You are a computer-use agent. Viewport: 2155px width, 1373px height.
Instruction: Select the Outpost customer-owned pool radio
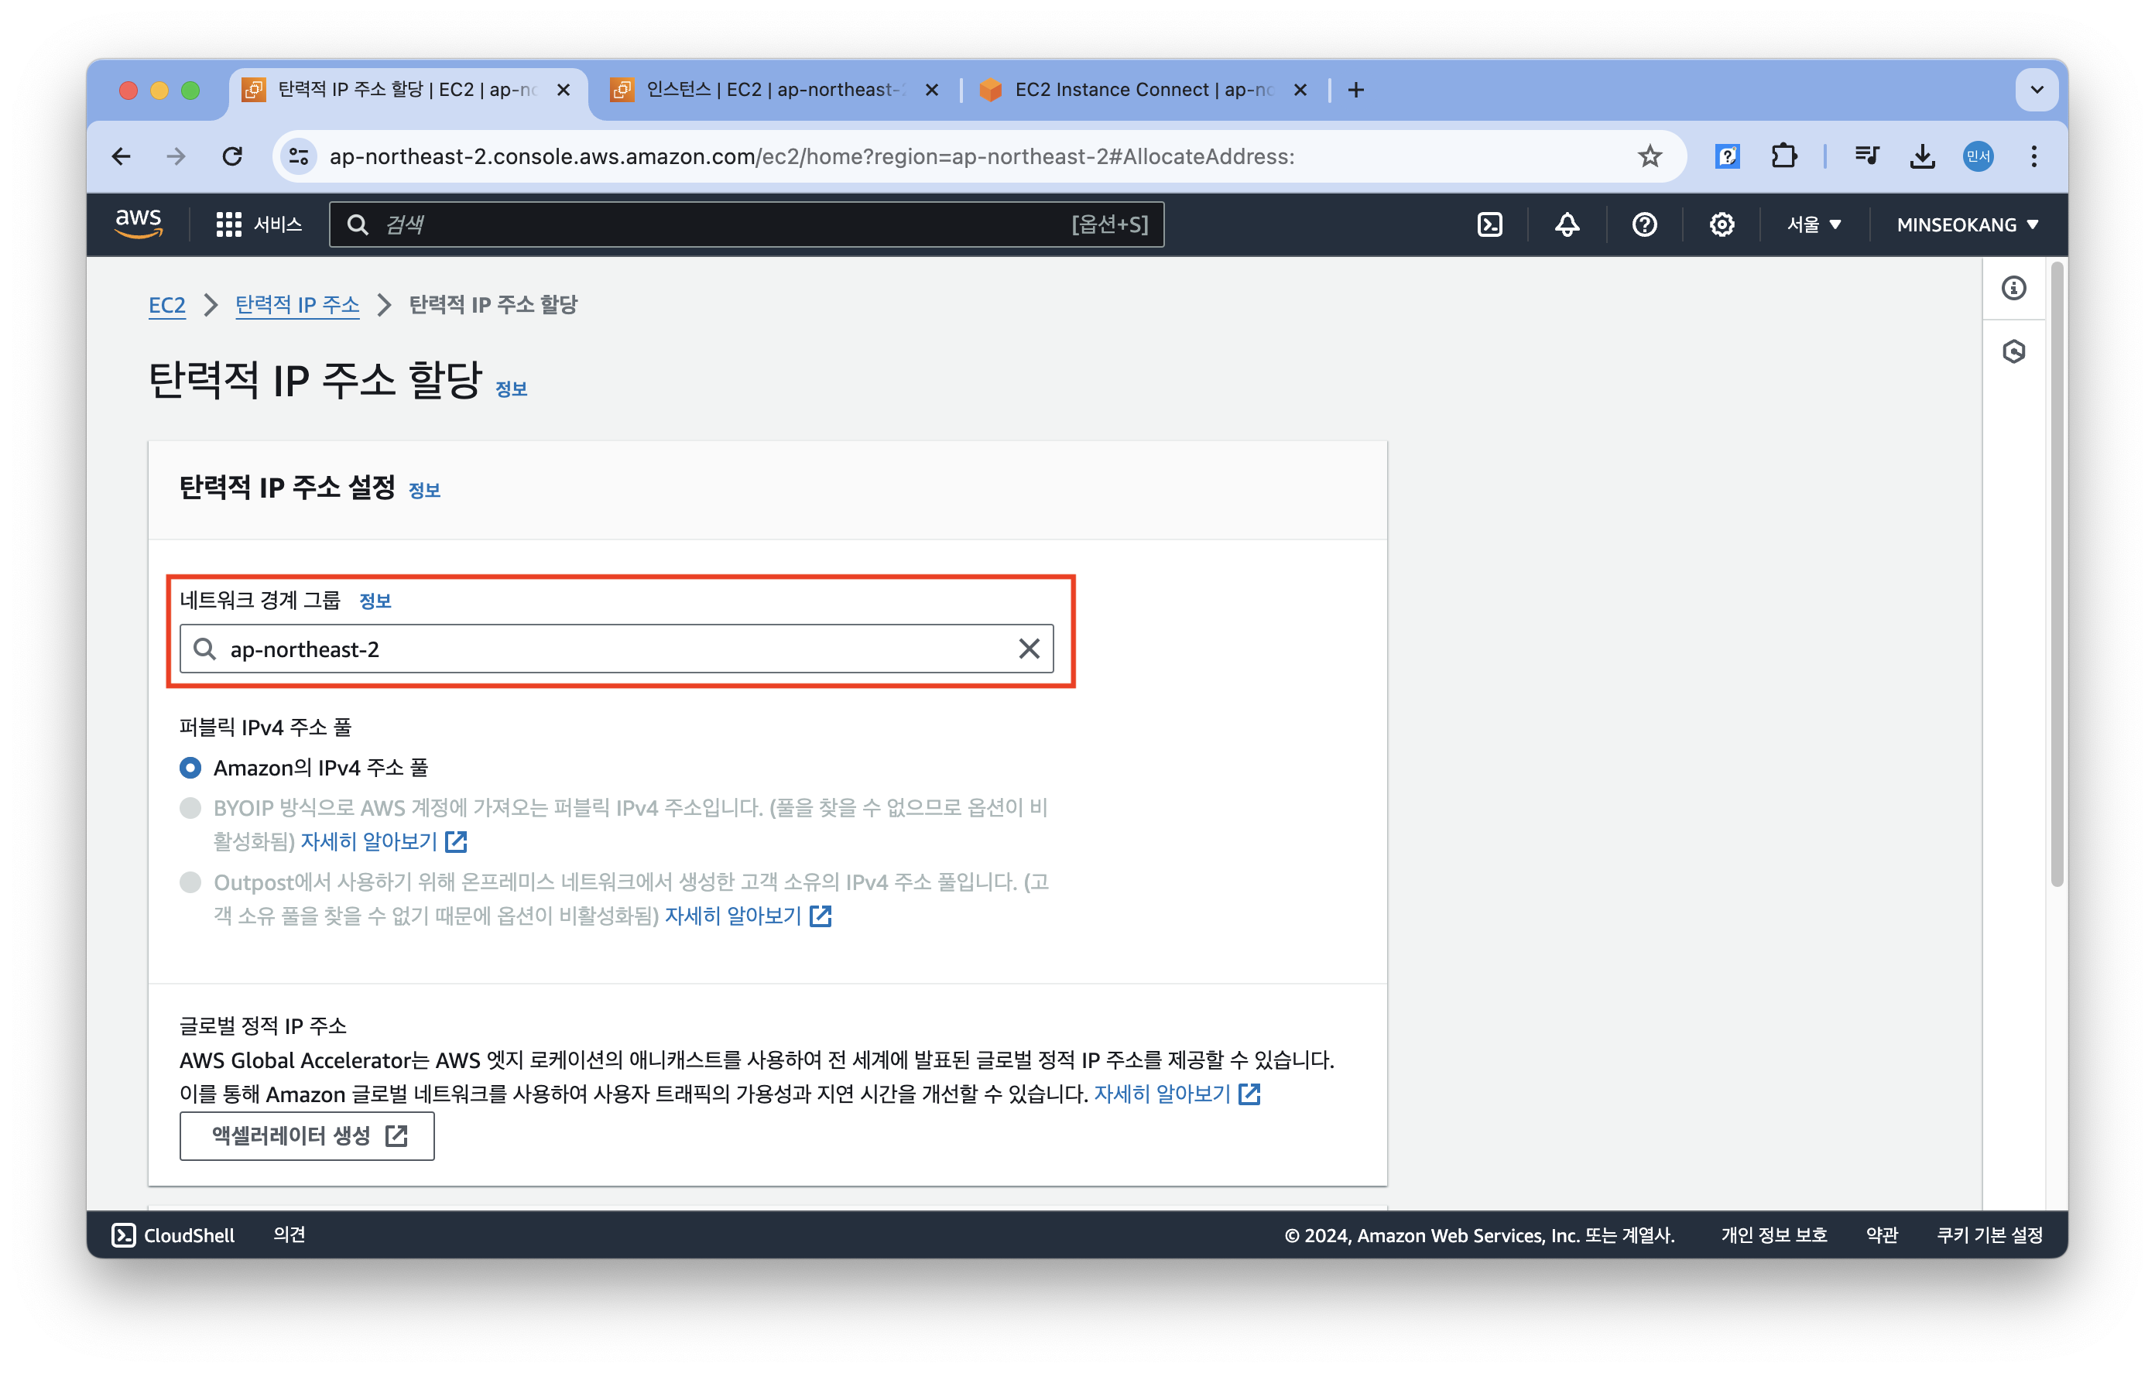190,882
